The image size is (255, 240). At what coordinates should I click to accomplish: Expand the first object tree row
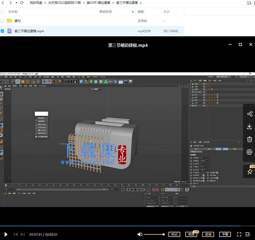191,84
